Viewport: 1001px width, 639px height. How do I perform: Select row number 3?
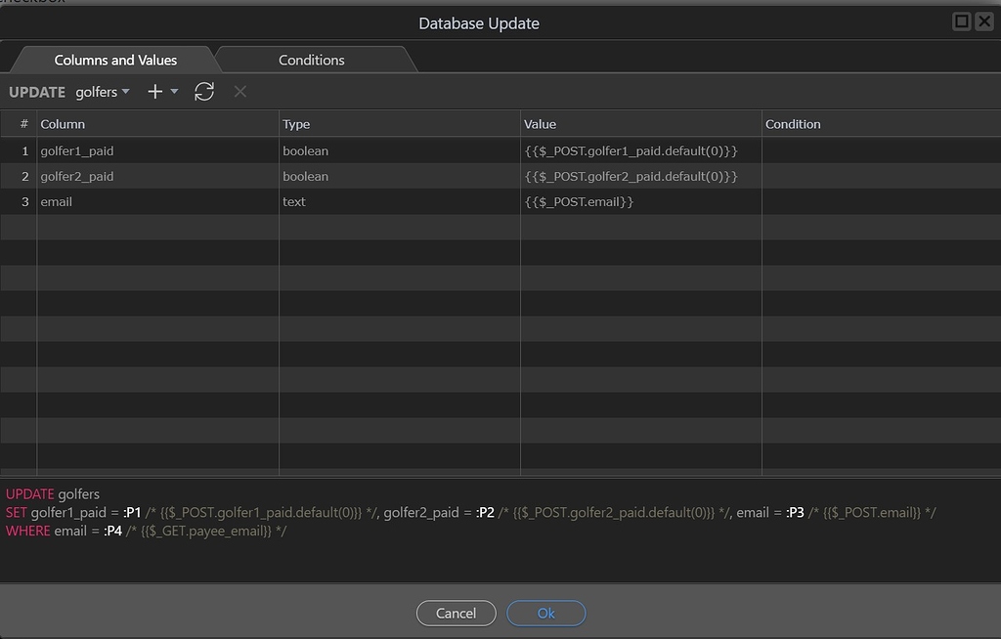(19, 201)
